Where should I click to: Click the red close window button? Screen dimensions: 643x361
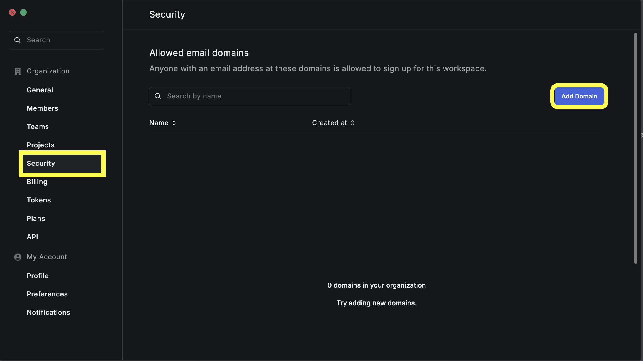pos(12,12)
